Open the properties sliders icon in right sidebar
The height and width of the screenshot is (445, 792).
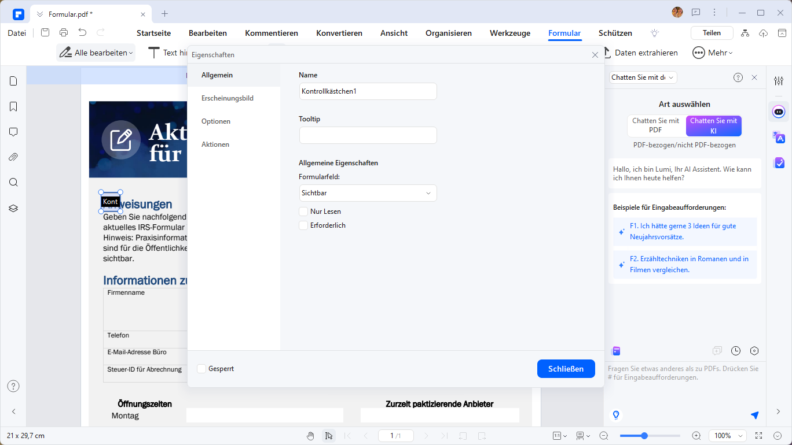pos(779,81)
